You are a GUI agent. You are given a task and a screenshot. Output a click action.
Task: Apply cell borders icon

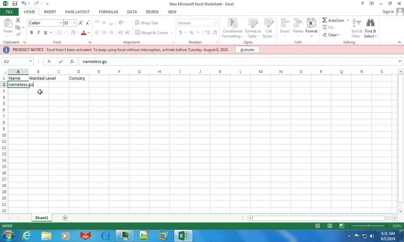pos(59,32)
